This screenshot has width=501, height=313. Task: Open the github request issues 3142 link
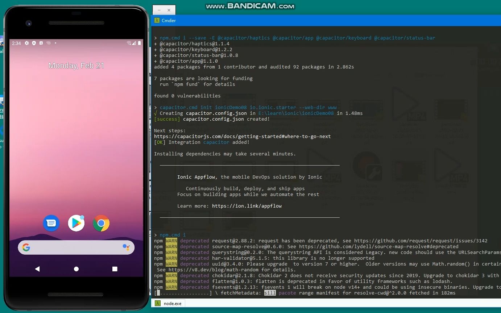point(421,241)
